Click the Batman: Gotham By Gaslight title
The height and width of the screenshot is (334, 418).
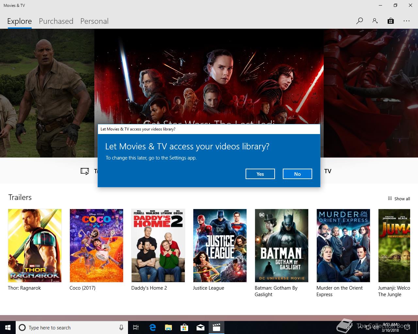pyautogui.click(x=276, y=291)
